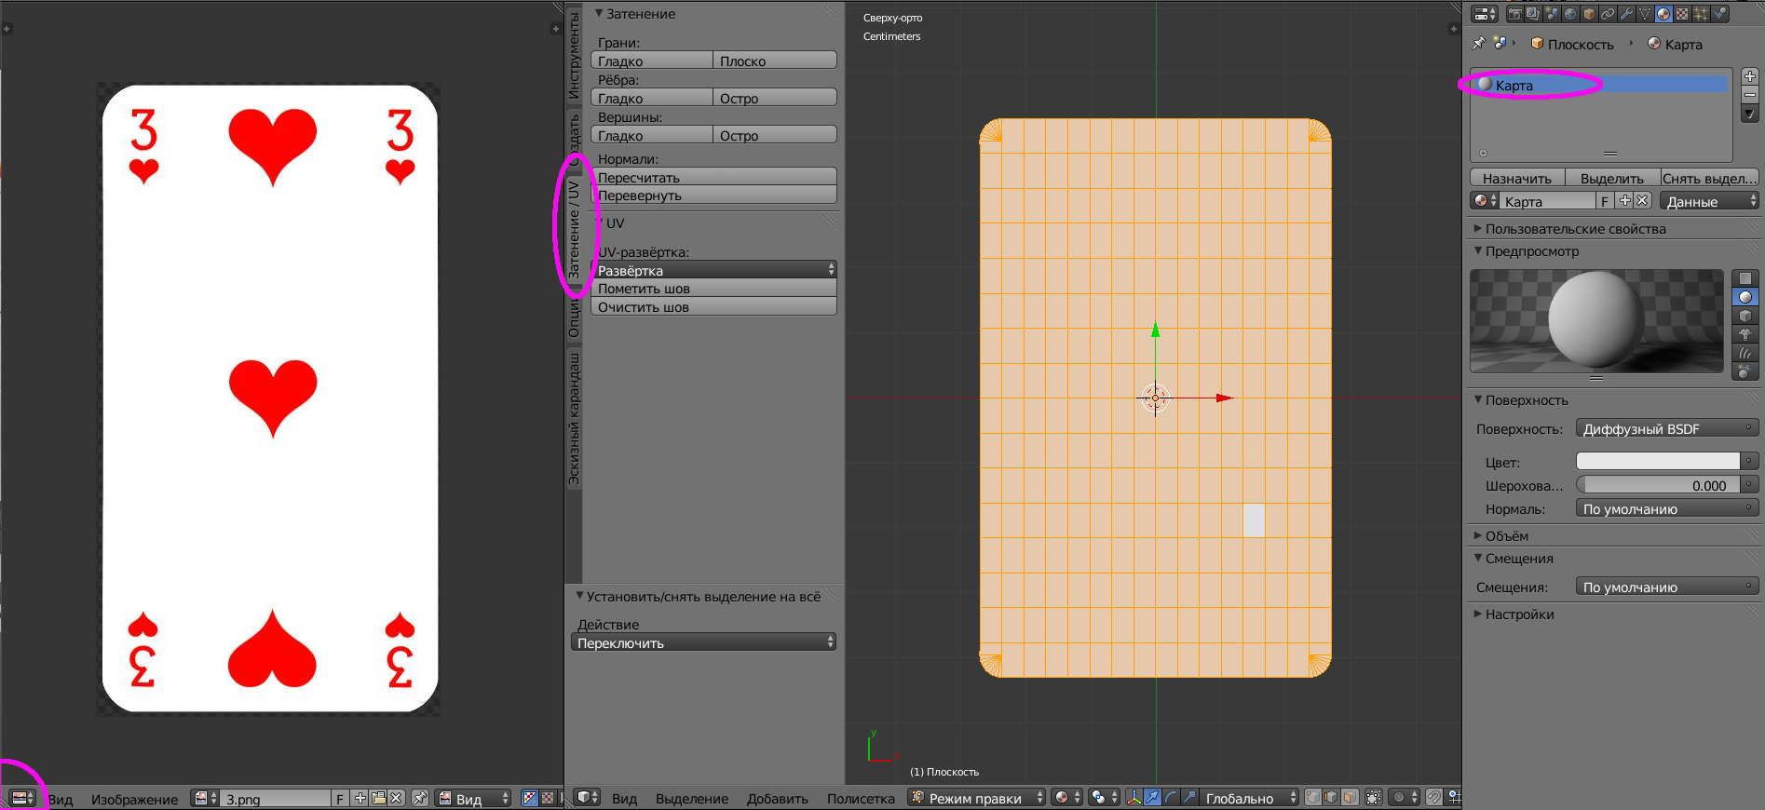Open the Развёртка UV unwrap dropdown
The image size is (1765, 810).
point(714,270)
